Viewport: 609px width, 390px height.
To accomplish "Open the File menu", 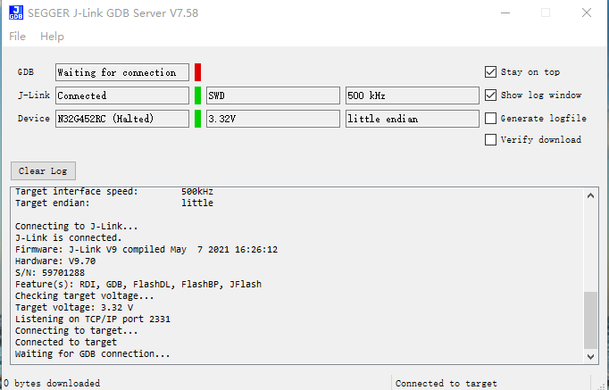I will [18, 37].
